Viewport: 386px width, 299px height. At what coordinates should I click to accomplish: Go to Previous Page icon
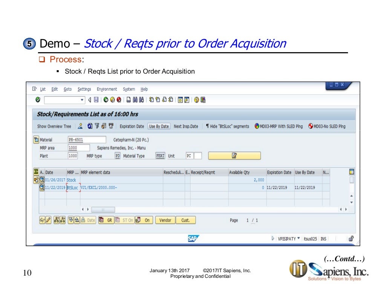158,100
